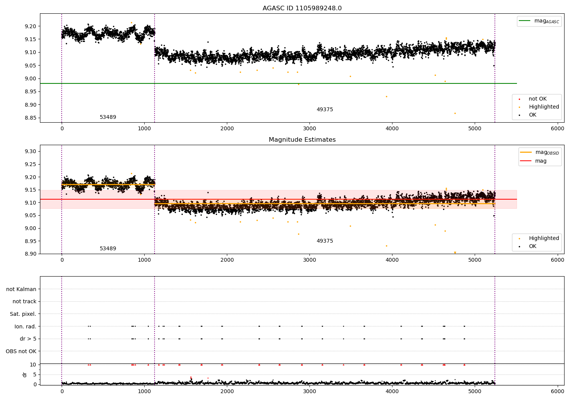Select the 'not Kalman' row label
Screen dimensions: 571x400
point(21,289)
